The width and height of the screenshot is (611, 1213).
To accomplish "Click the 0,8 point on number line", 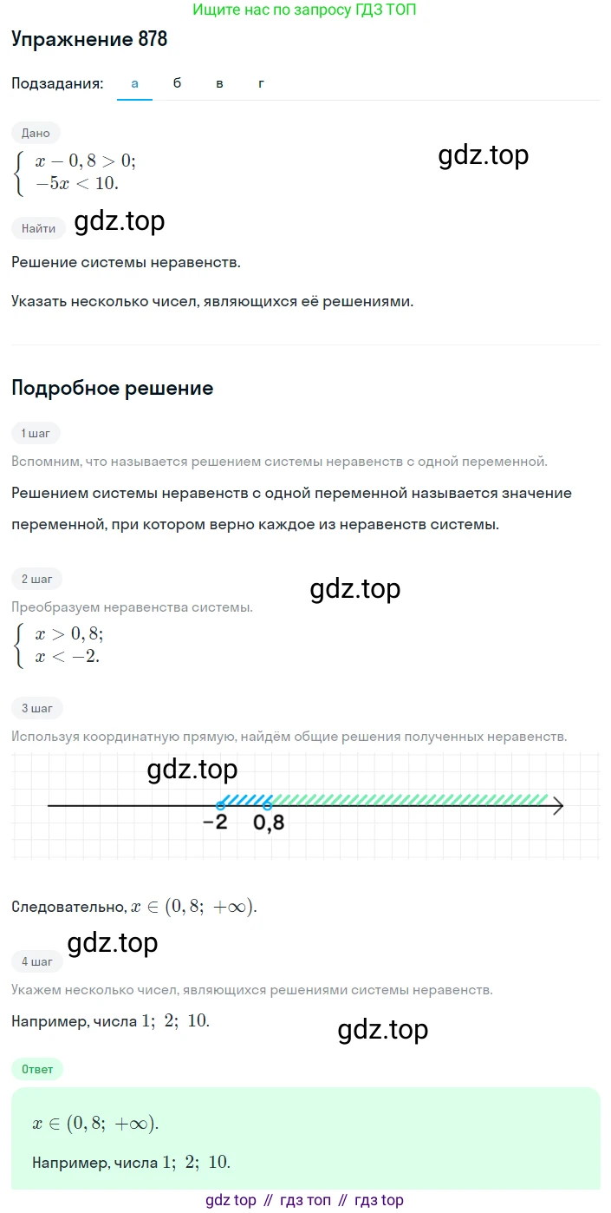I will pos(269,806).
